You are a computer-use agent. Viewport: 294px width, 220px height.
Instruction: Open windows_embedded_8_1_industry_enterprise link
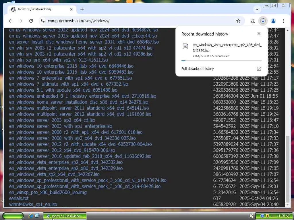(x=83, y=96)
